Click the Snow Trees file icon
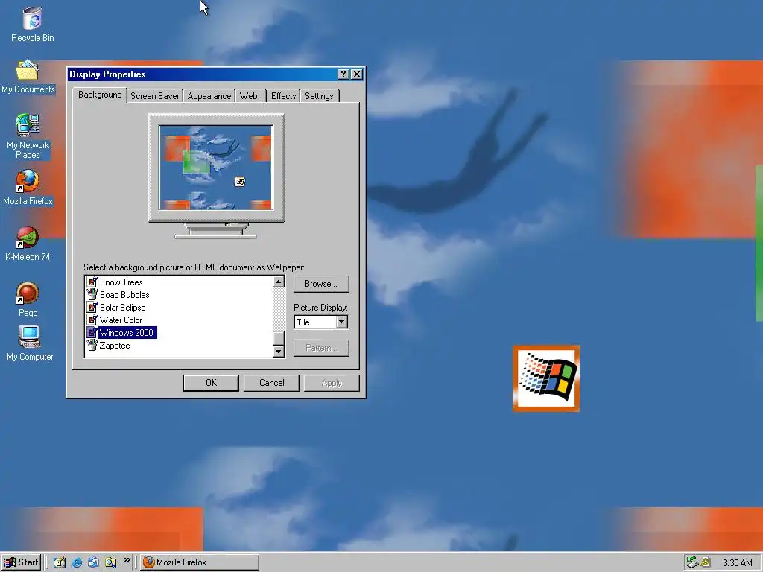This screenshot has width=763, height=572. pyautogui.click(x=92, y=282)
